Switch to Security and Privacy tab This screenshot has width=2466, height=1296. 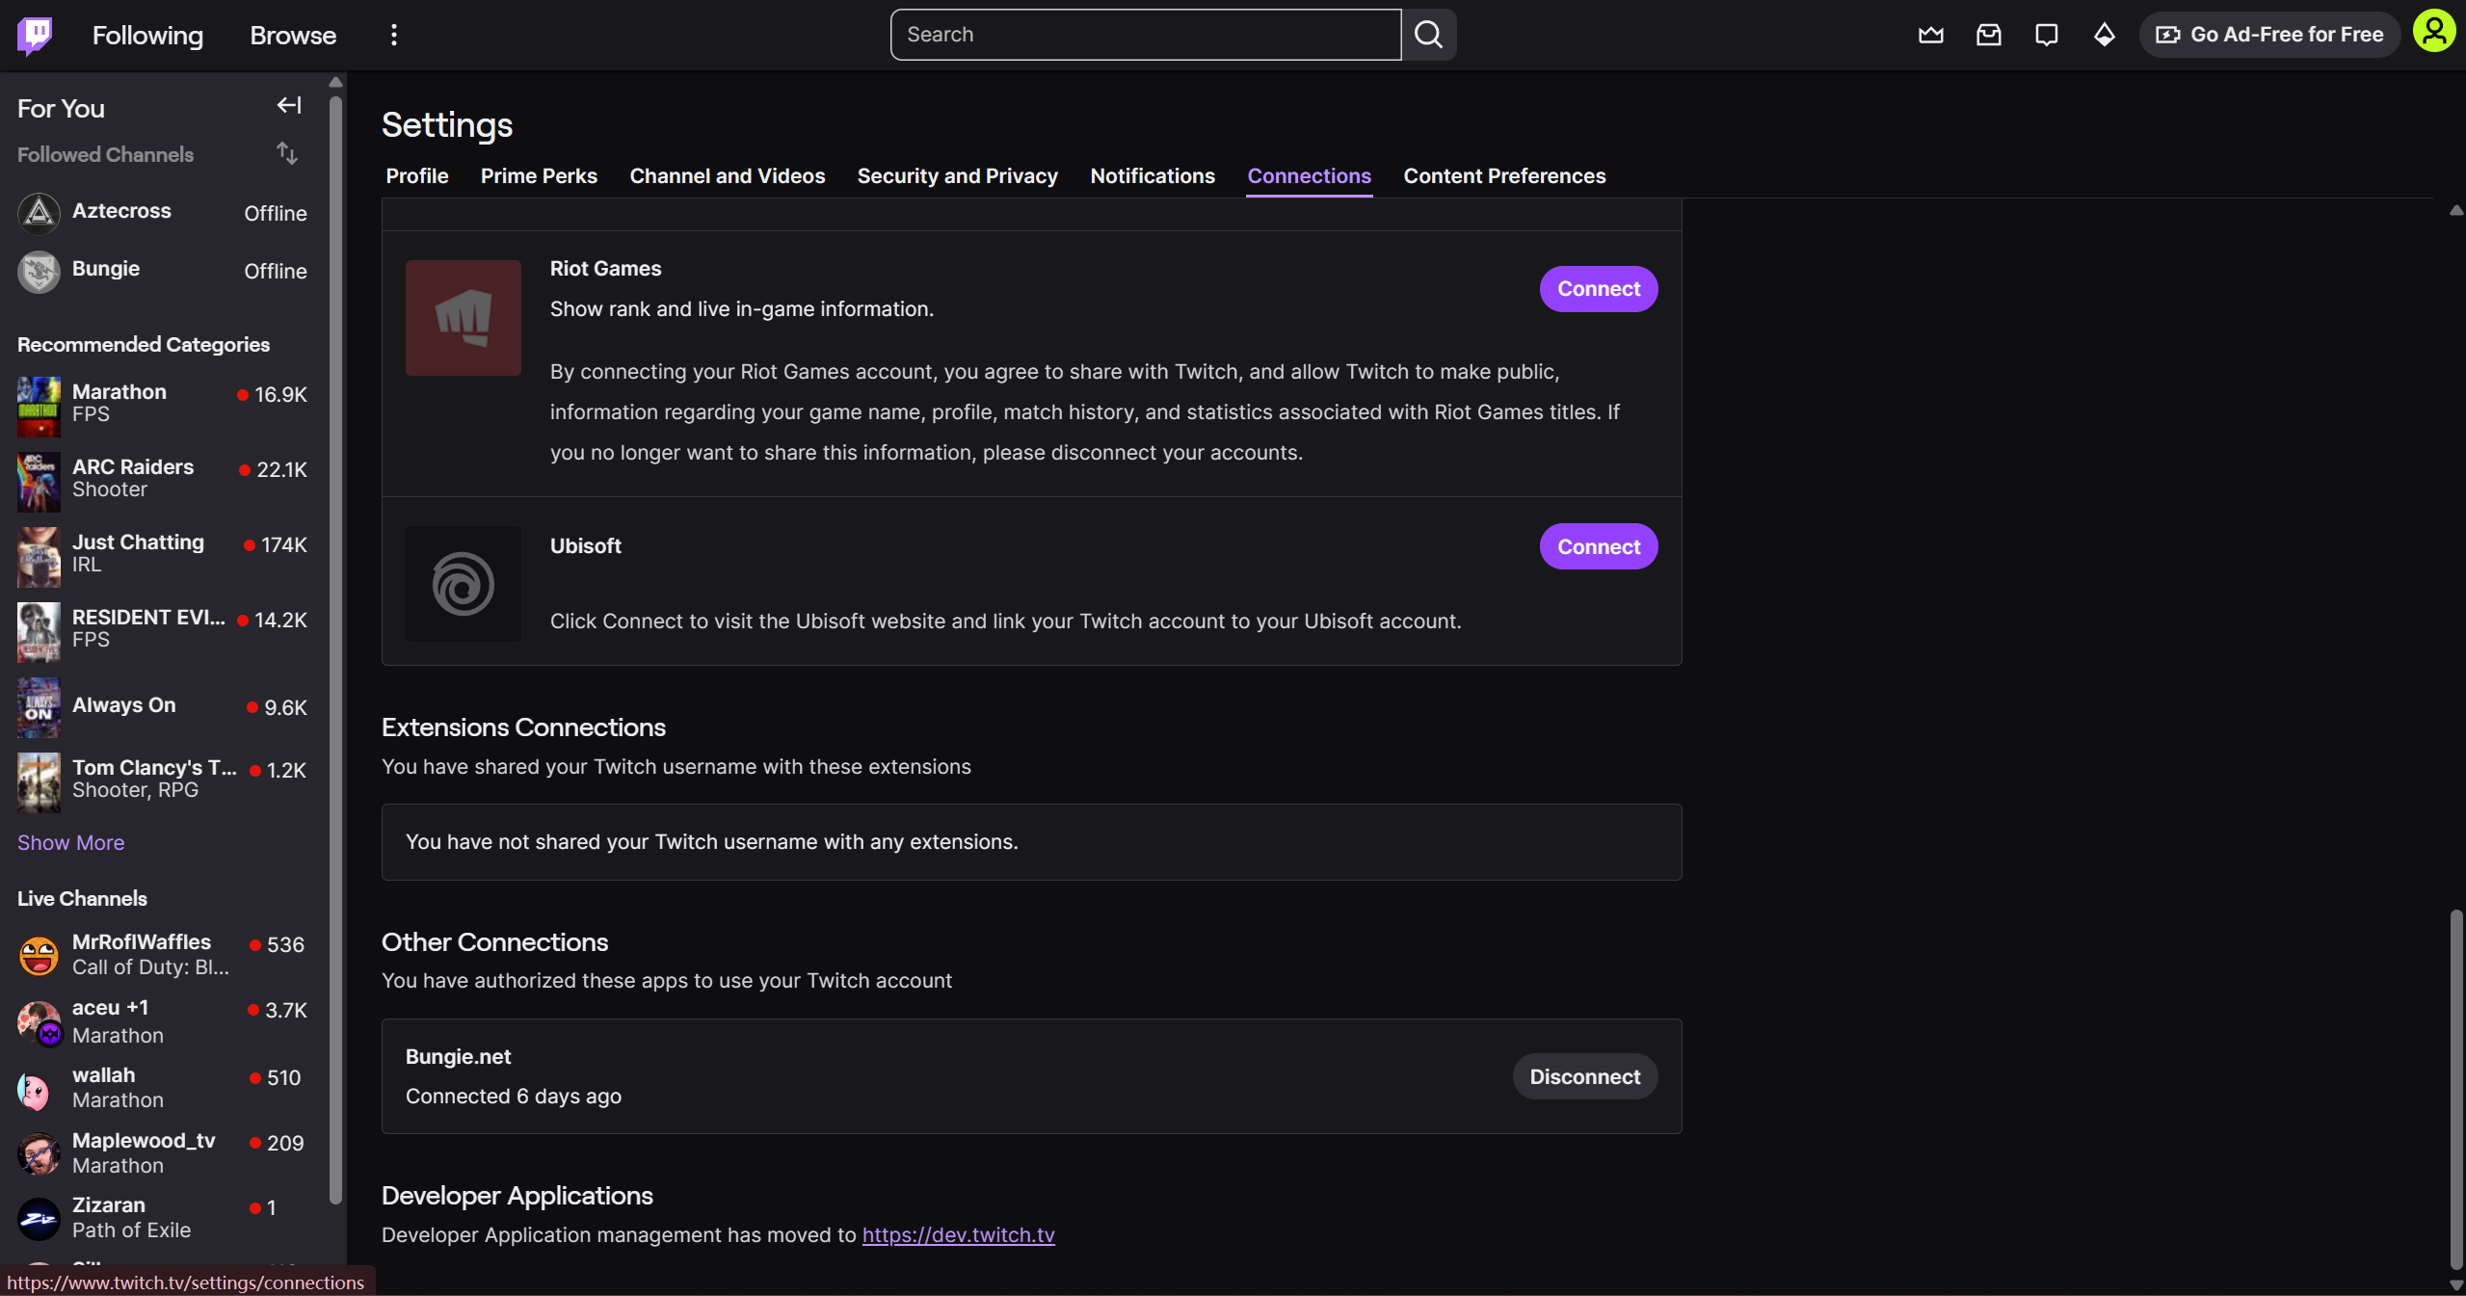[957, 176]
